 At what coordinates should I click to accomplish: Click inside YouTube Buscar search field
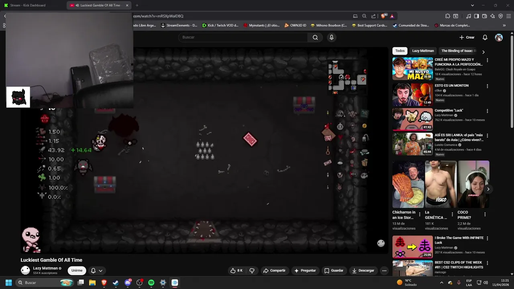pos(243,37)
